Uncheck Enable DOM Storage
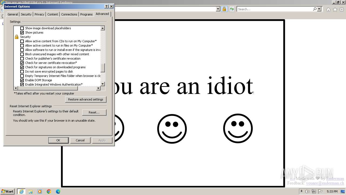This screenshot has width=346, height=195. (x=22, y=80)
